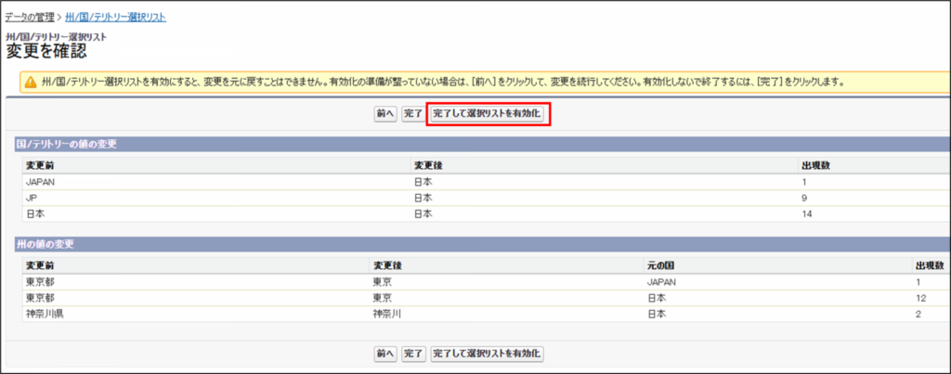The width and height of the screenshot is (951, 374).
Task: Click the JP cell in the country table
Action: 32,198
